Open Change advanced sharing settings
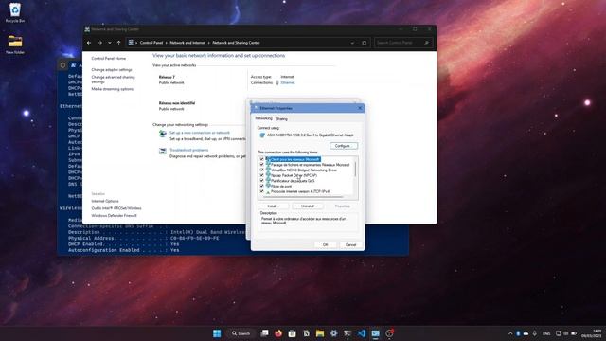The image size is (606, 341). point(113,80)
